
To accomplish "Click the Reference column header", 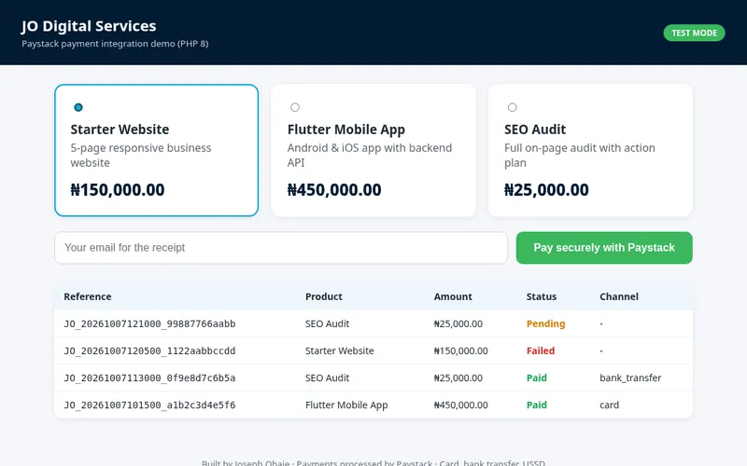I will 88,296.
